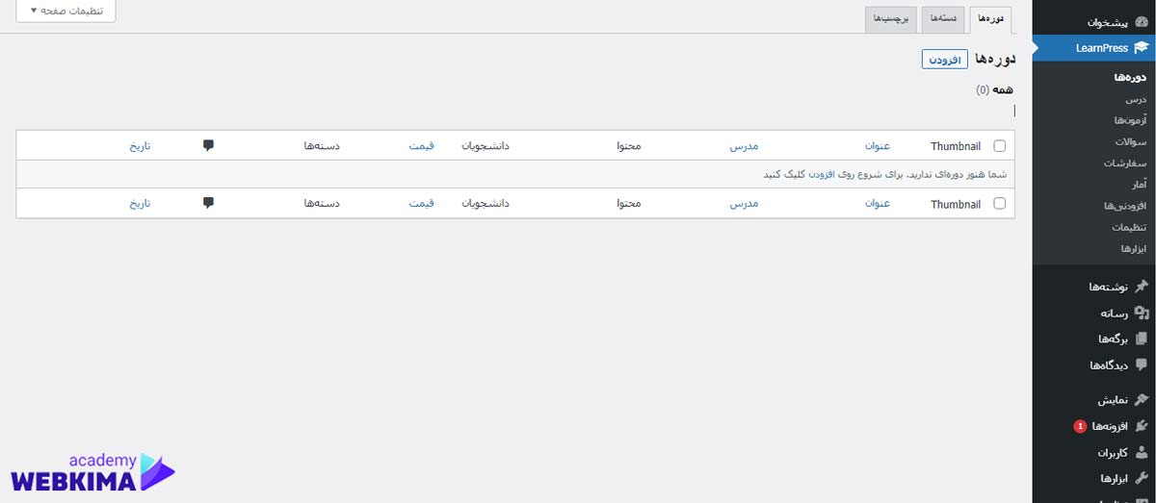Switch to the دوره‌ها tab
The width and height of the screenshot is (1156, 503).
click(991, 19)
